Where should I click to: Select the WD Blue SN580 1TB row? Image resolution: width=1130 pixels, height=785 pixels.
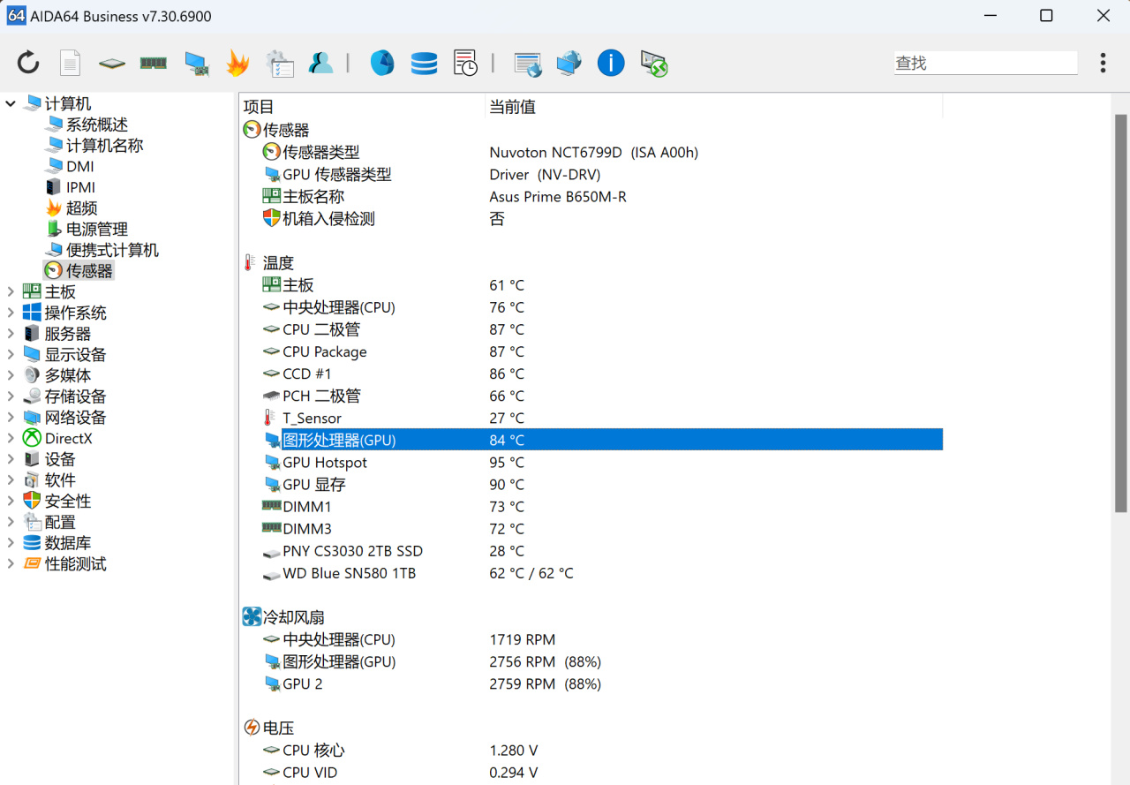tap(591, 573)
